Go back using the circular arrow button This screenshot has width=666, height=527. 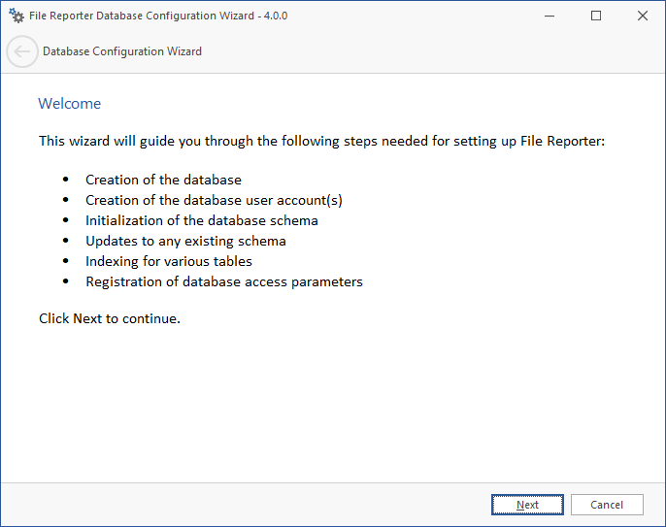22,51
